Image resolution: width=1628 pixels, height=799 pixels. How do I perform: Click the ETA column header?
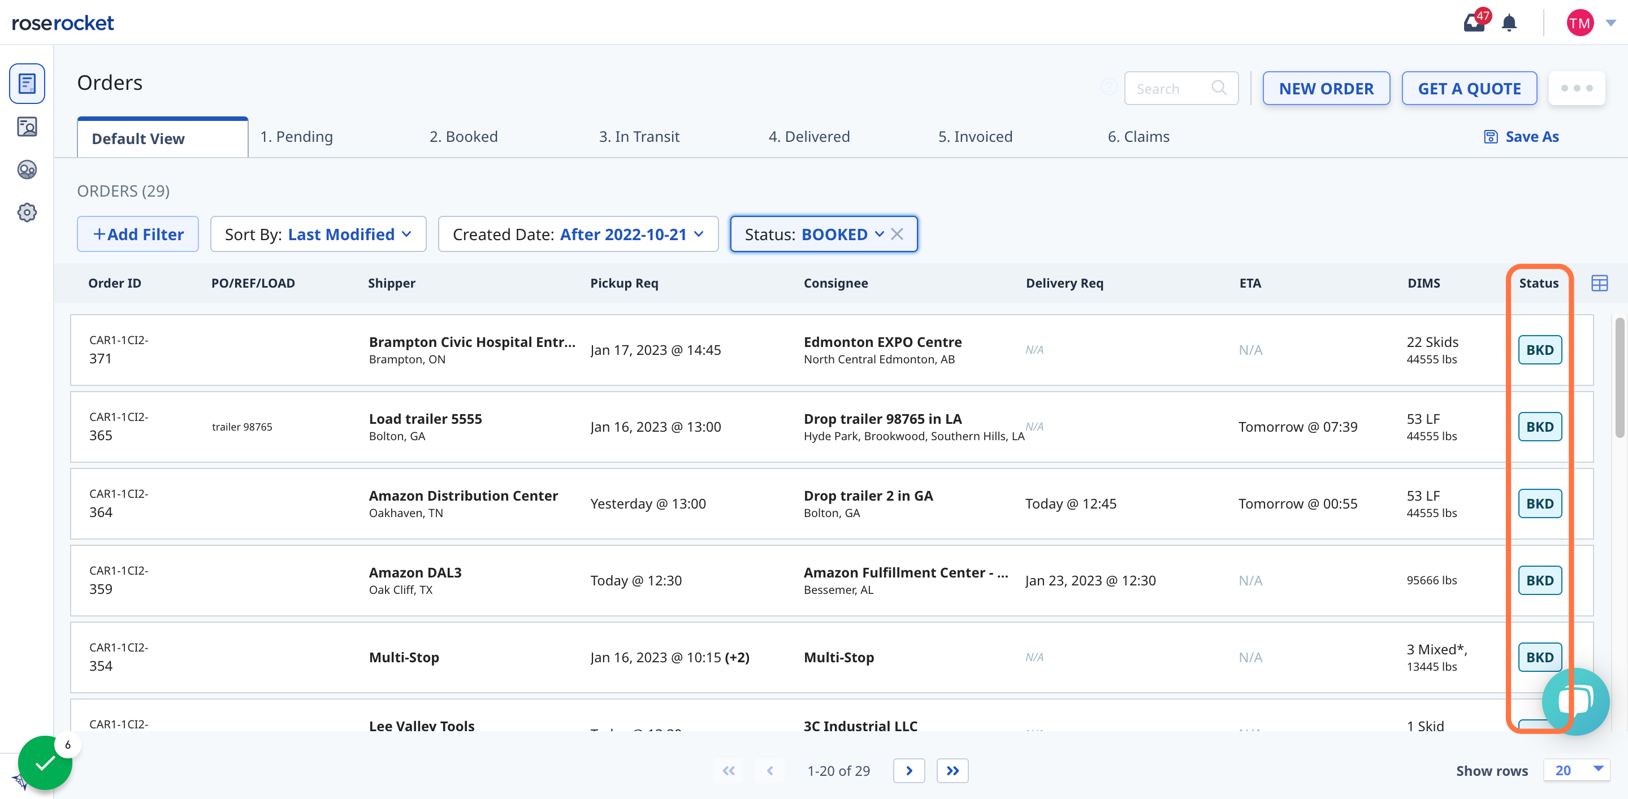(x=1249, y=283)
